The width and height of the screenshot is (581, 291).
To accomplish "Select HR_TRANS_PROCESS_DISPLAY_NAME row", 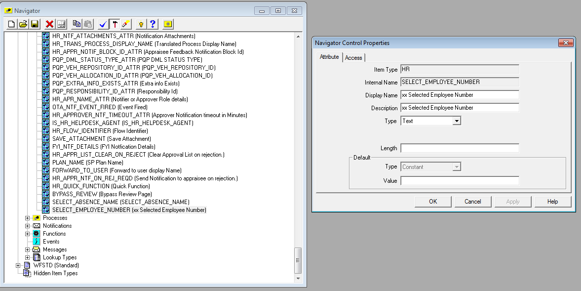I will (x=144, y=44).
